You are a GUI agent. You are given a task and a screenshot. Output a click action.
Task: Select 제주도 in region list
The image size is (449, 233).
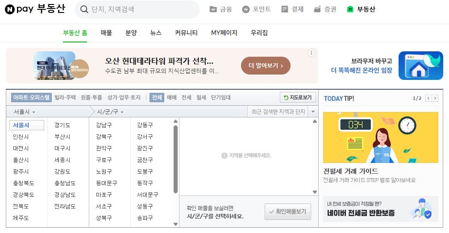tap(21, 218)
